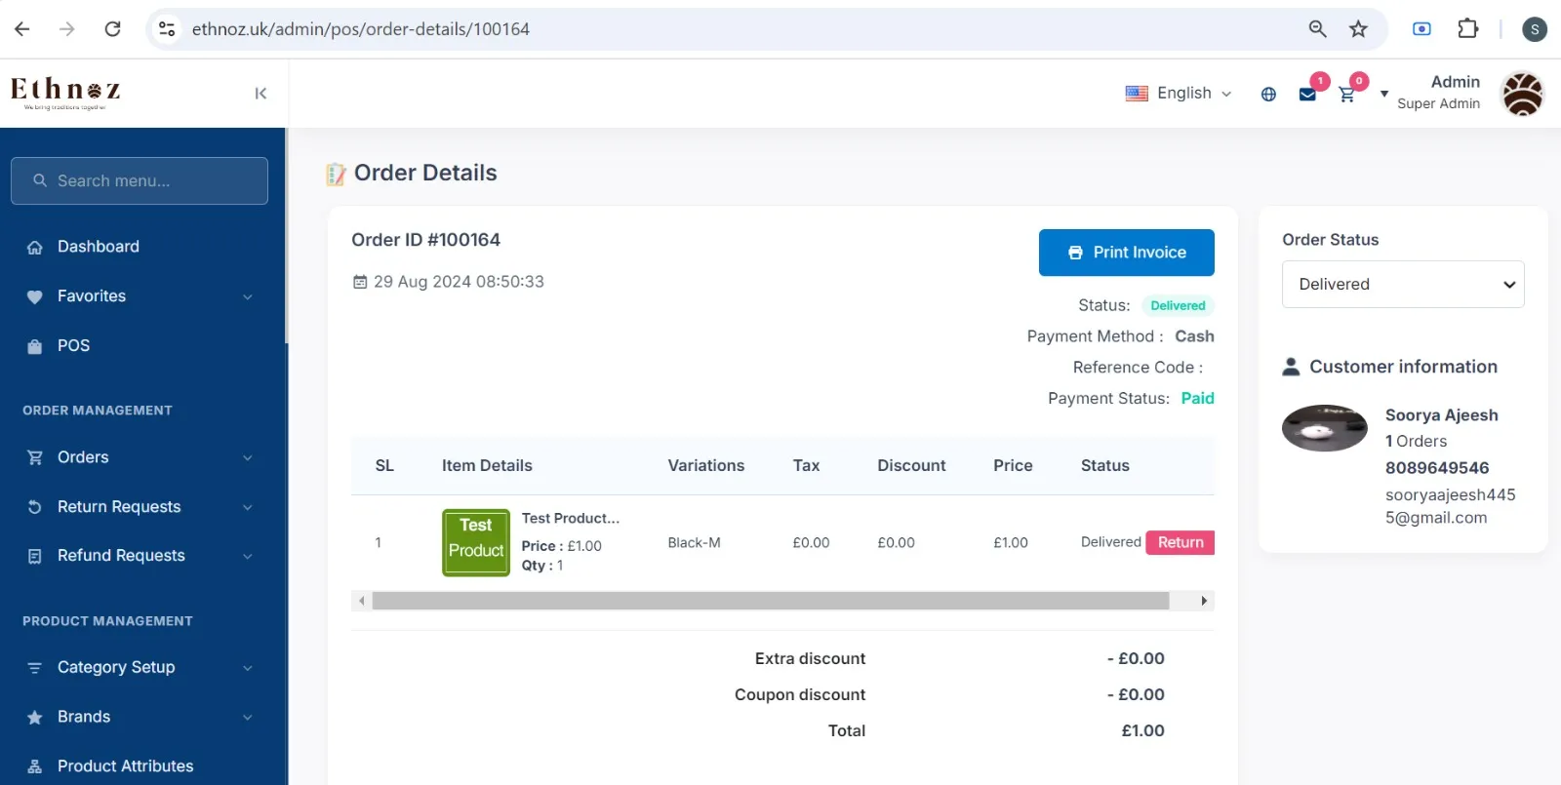Click the horizontal table scrollbar
This screenshot has width=1561, height=785.
click(771, 601)
